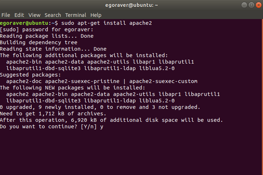Open the Search menu
The image size is (263, 175).
click(53, 15)
